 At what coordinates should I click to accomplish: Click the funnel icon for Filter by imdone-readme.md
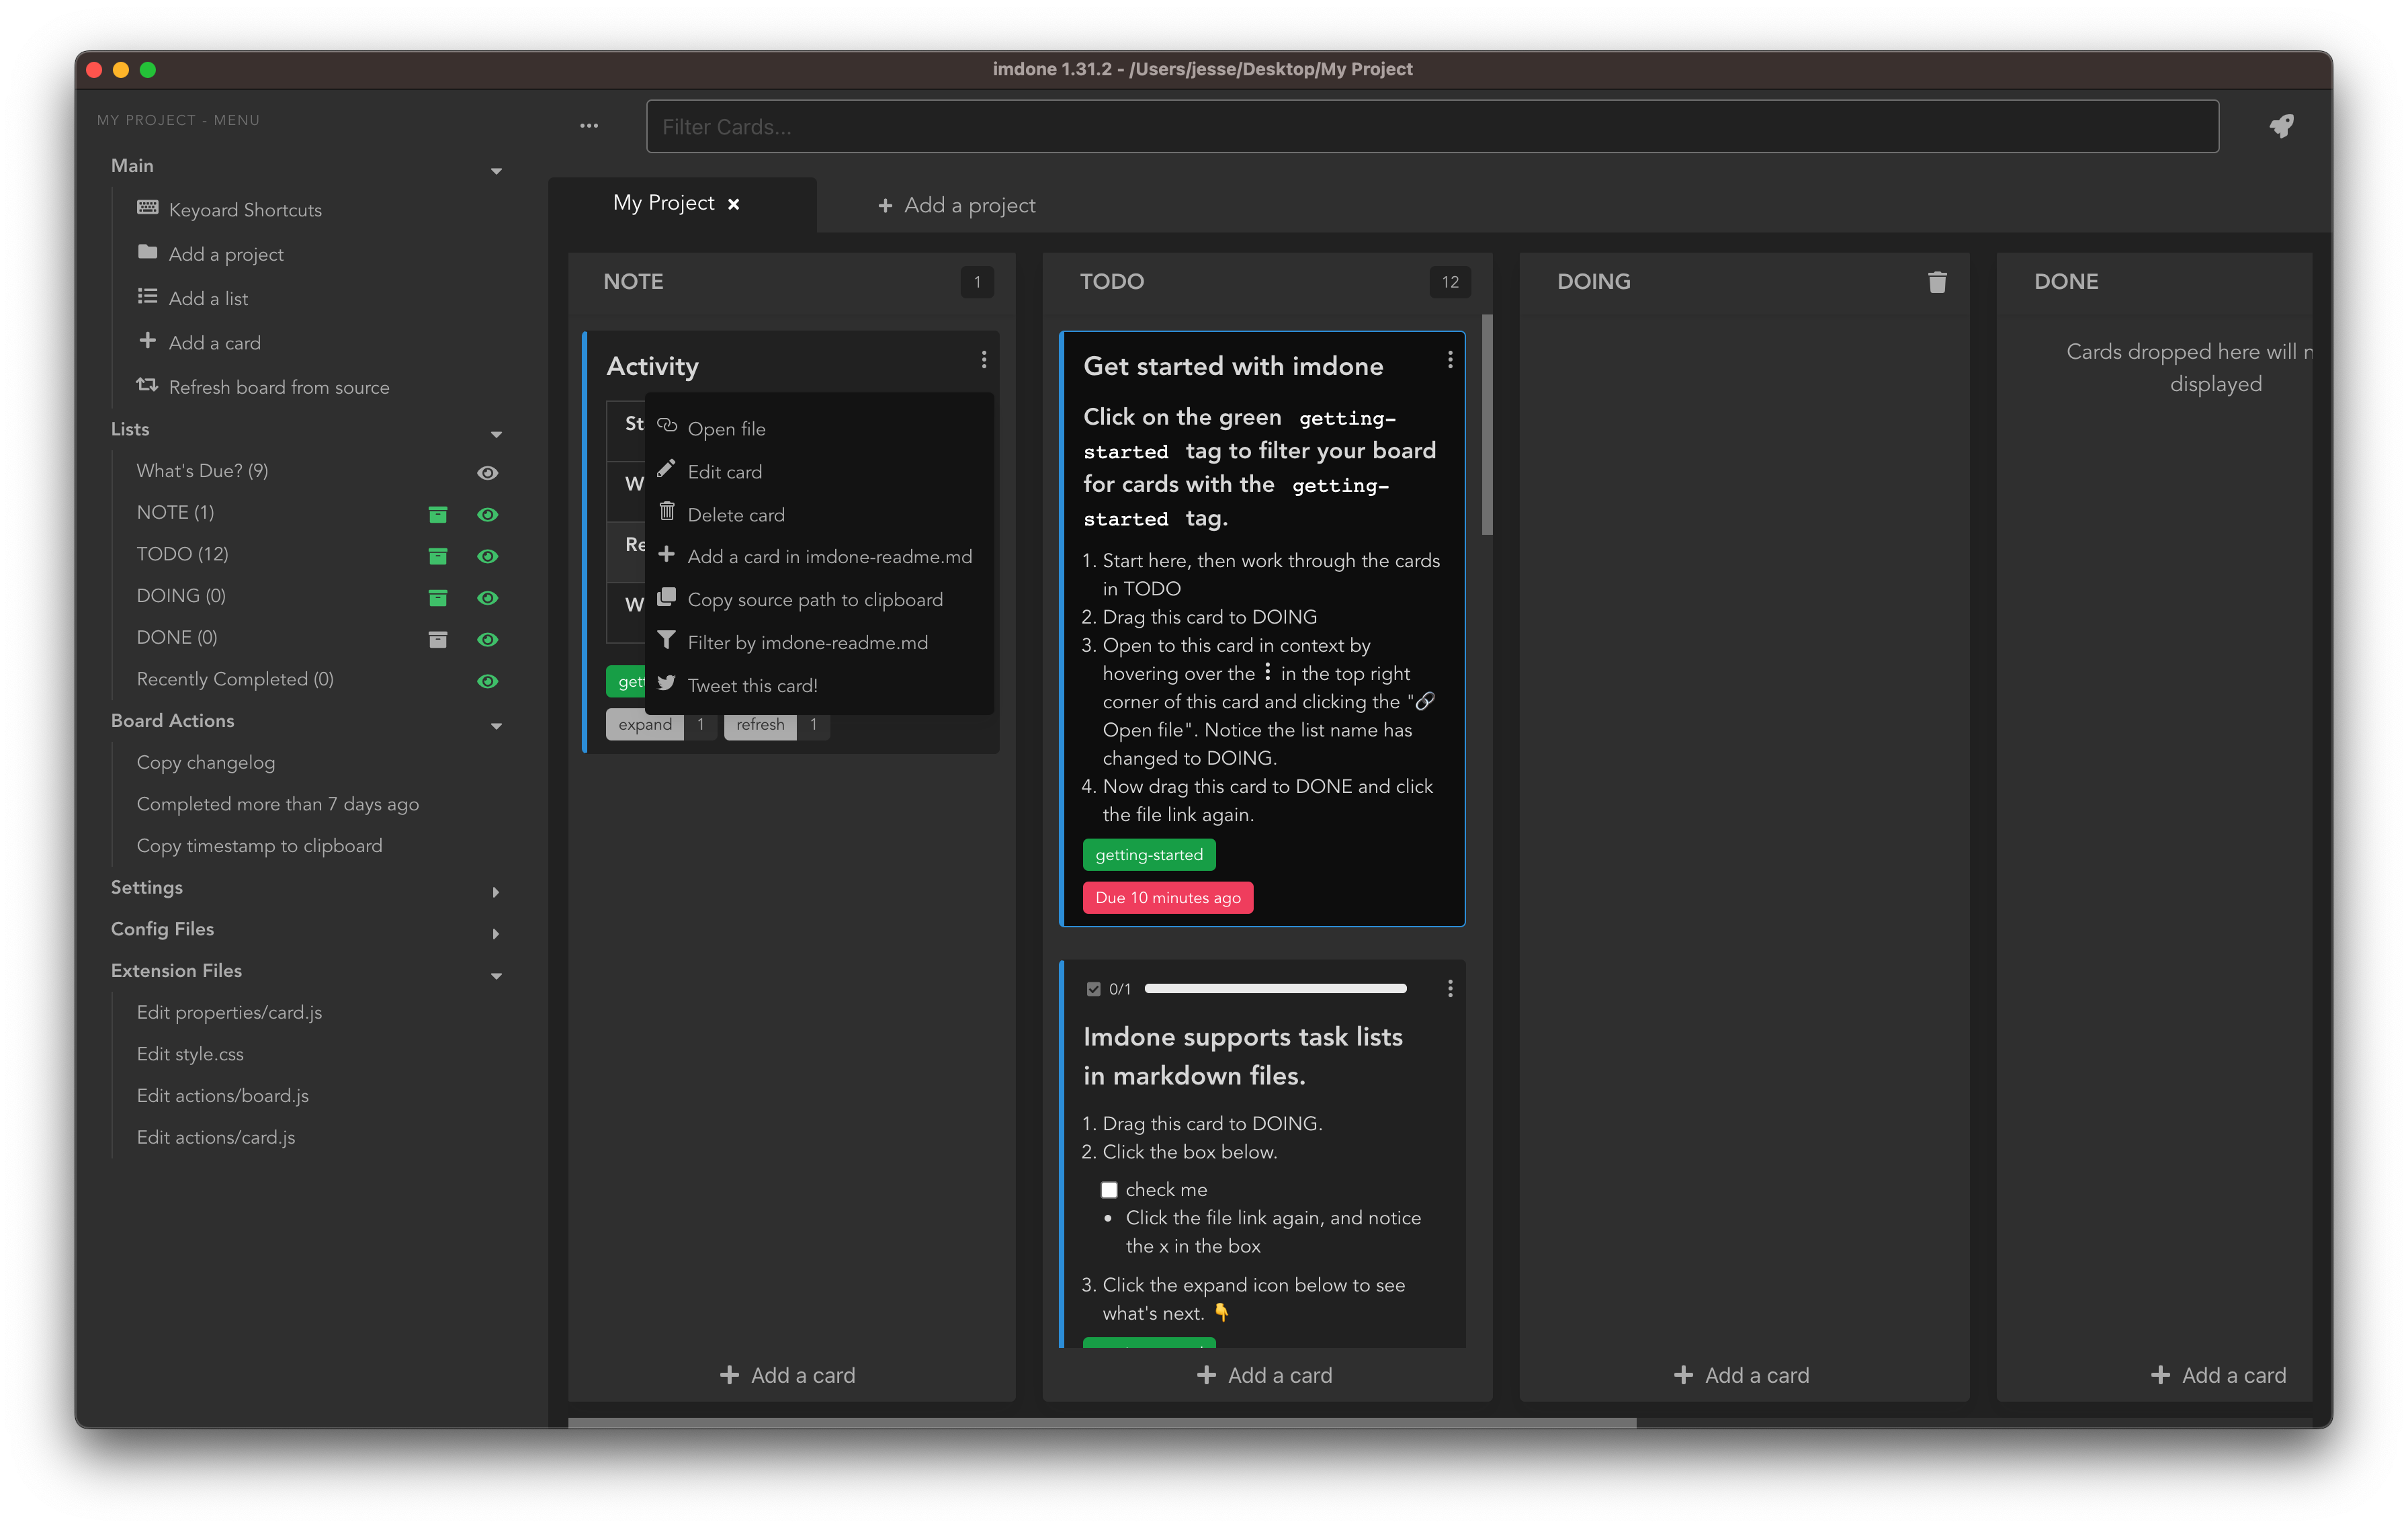tap(667, 641)
